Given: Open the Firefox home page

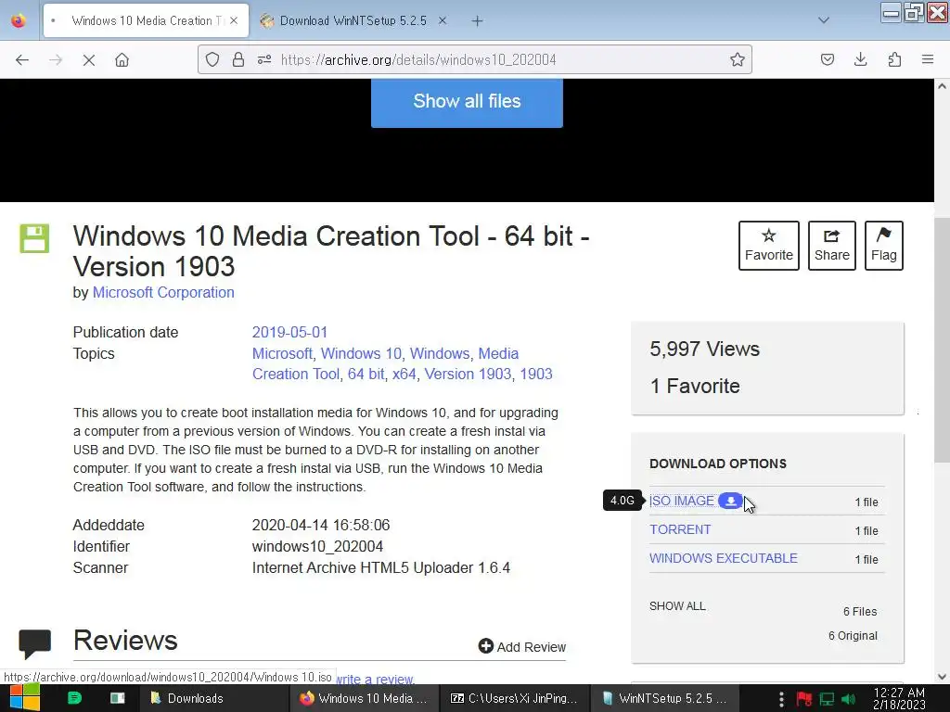Looking at the screenshot, I should [x=122, y=60].
